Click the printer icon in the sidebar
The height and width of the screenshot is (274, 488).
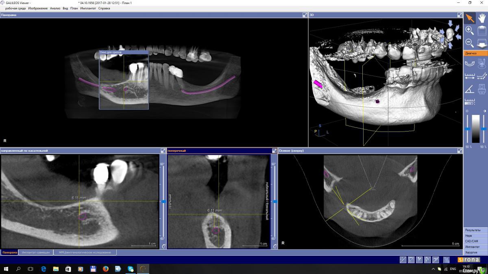482,89
